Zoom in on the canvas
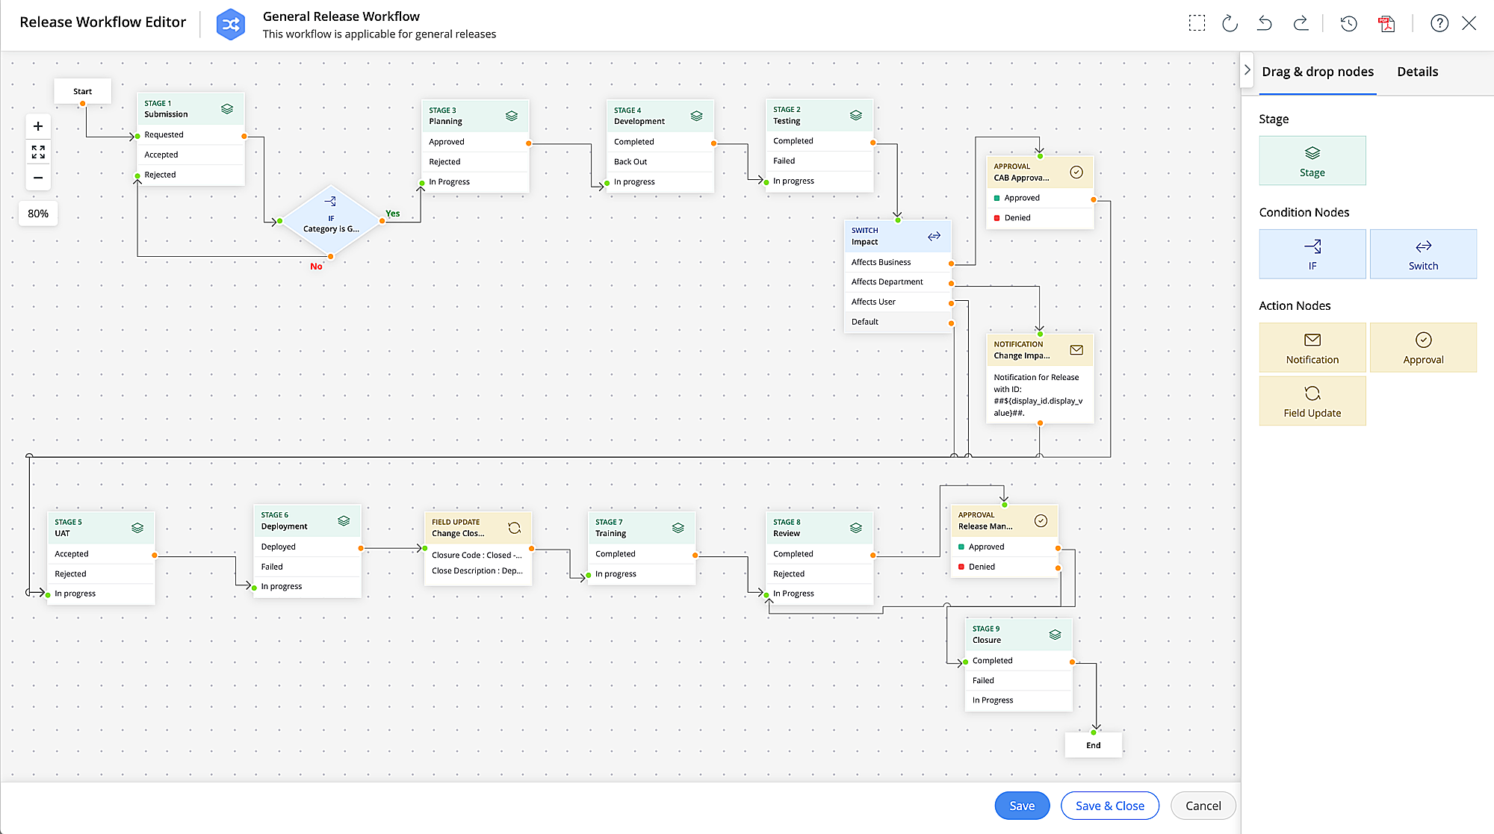Image resolution: width=1494 pixels, height=834 pixels. [38, 126]
